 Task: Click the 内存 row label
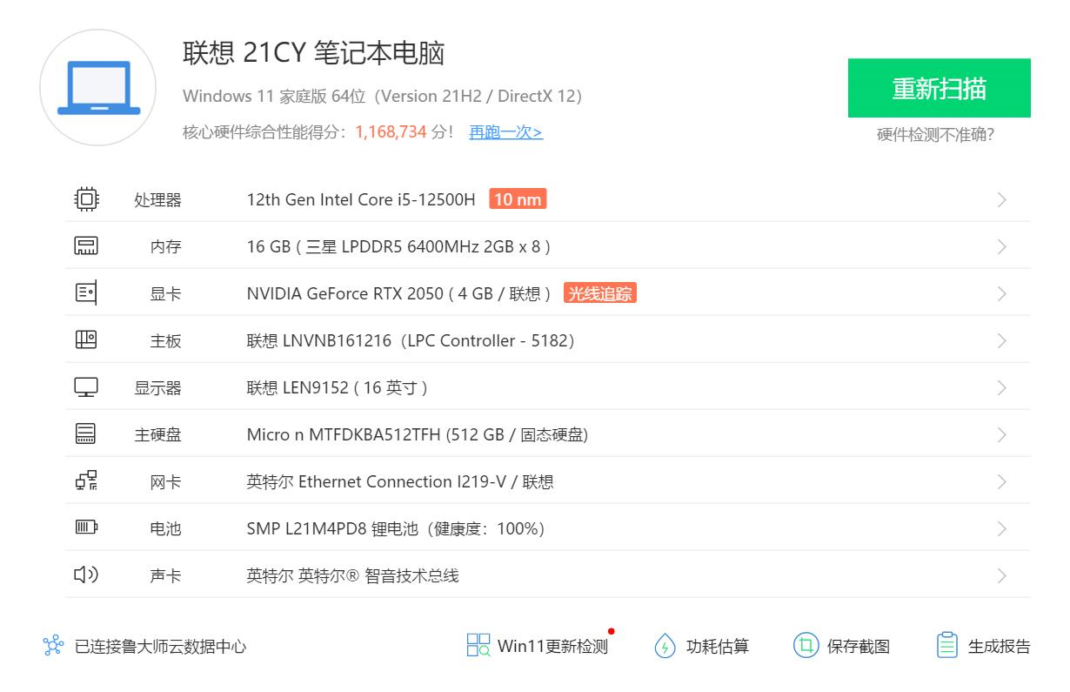(x=165, y=247)
